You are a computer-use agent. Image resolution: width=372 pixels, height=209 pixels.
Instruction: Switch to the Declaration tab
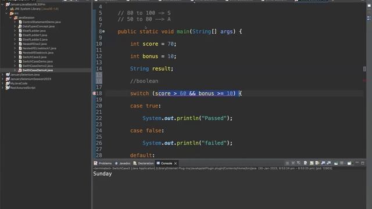click(x=144, y=163)
